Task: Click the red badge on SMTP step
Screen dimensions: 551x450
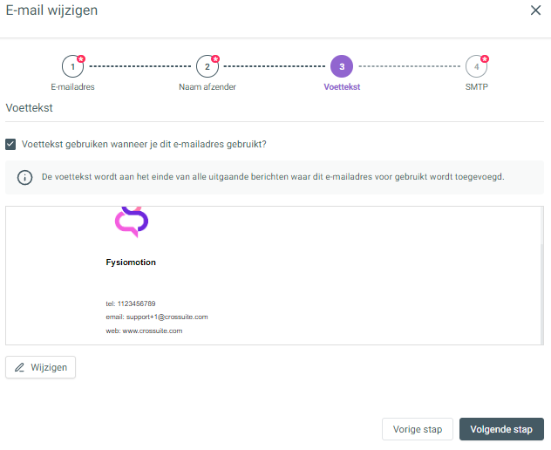Action: click(485, 58)
